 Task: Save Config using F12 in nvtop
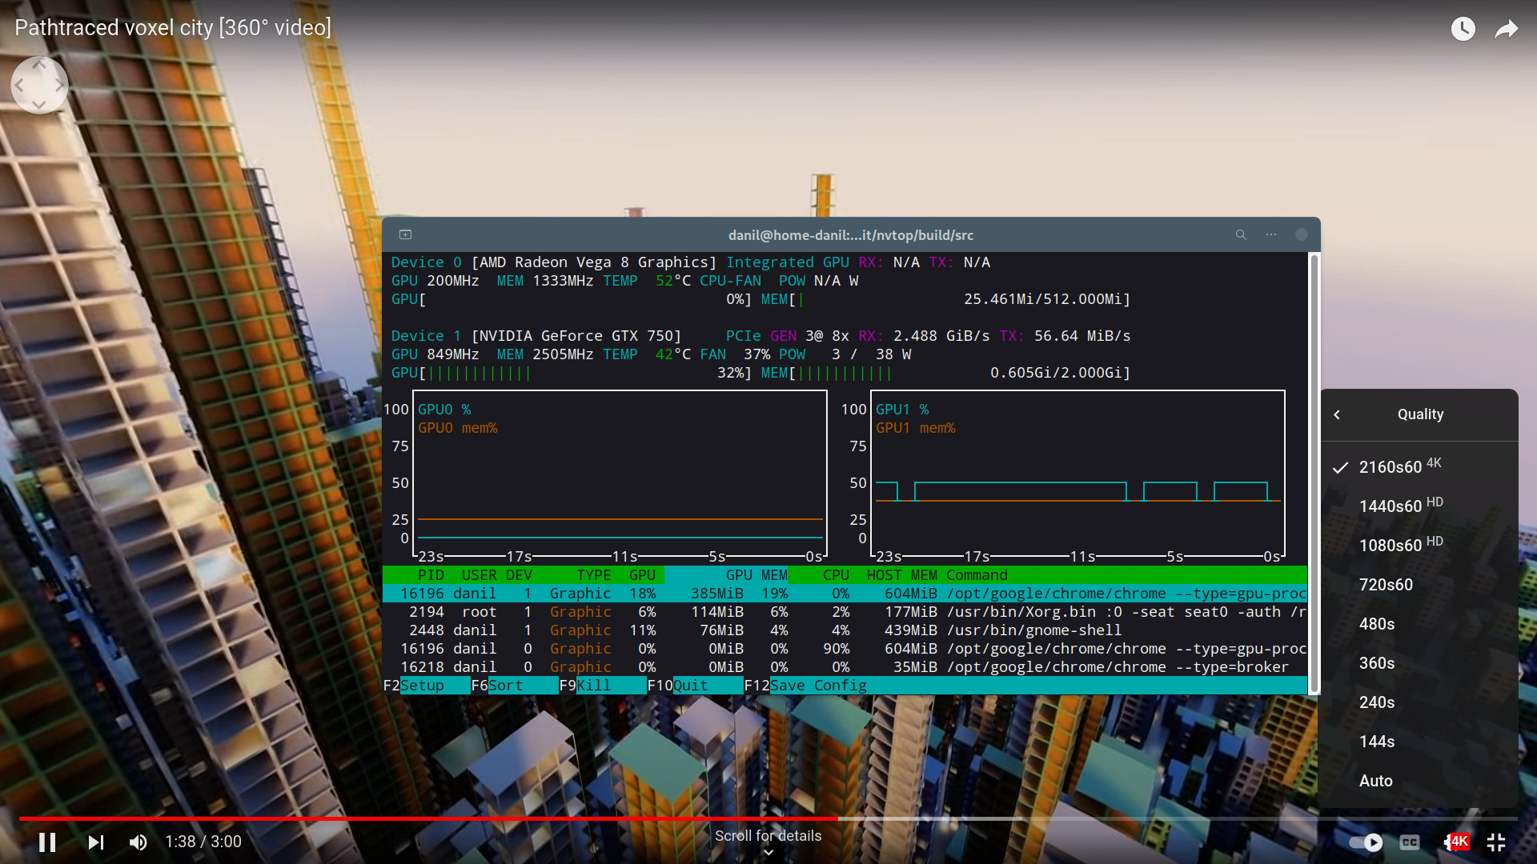[x=817, y=686]
